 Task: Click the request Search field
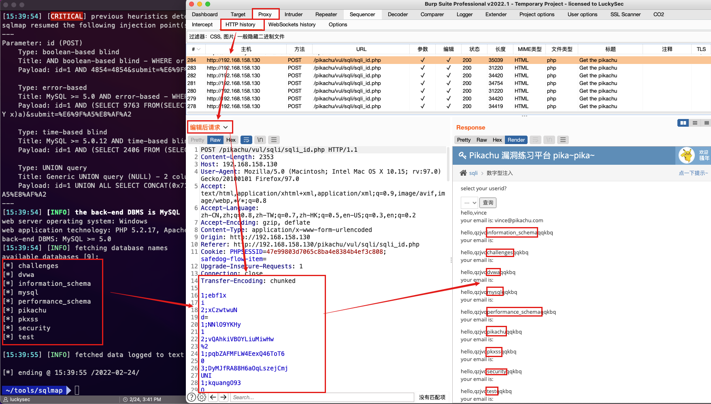point(322,398)
